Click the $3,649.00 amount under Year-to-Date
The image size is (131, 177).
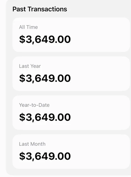point(45,117)
